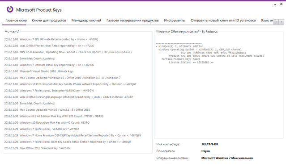286x167 pixels.
Task: Select Windows 7 Home Premium OEM:SLP Key row
Action: pyautogui.click(x=73, y=135)
